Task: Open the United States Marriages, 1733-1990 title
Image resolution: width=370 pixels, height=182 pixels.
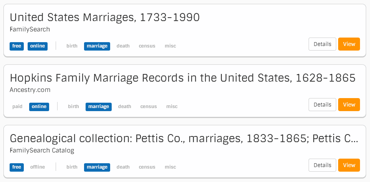Action: click(105, 18)
